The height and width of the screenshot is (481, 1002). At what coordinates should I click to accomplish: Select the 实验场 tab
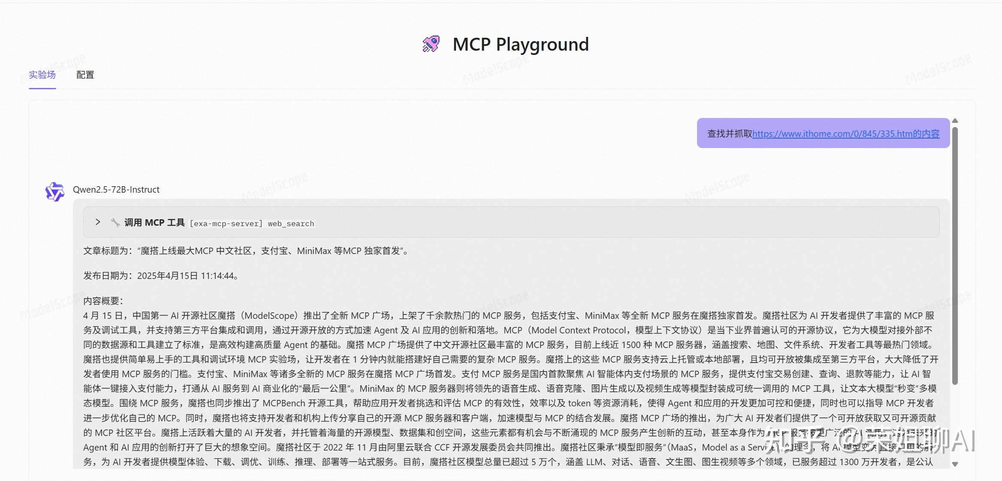click(42, 75)
